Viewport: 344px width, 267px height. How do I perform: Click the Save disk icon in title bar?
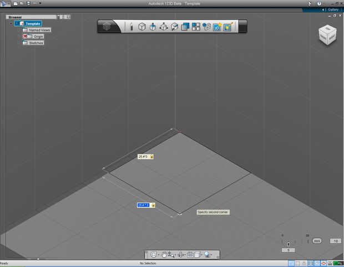pos(28,3)
